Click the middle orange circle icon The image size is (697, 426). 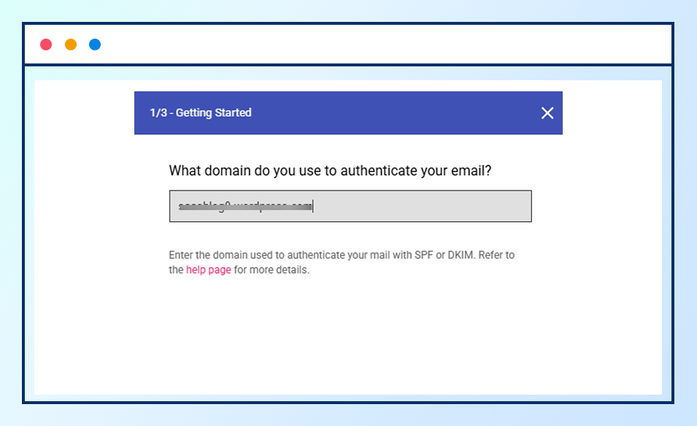tap(70, 44)
